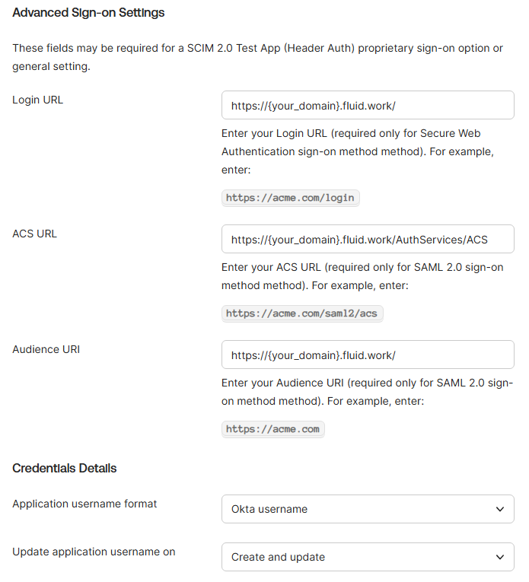This screenshot has width=529, height=582.
Task: Click the Login URL input field
Action: point(368,106)
